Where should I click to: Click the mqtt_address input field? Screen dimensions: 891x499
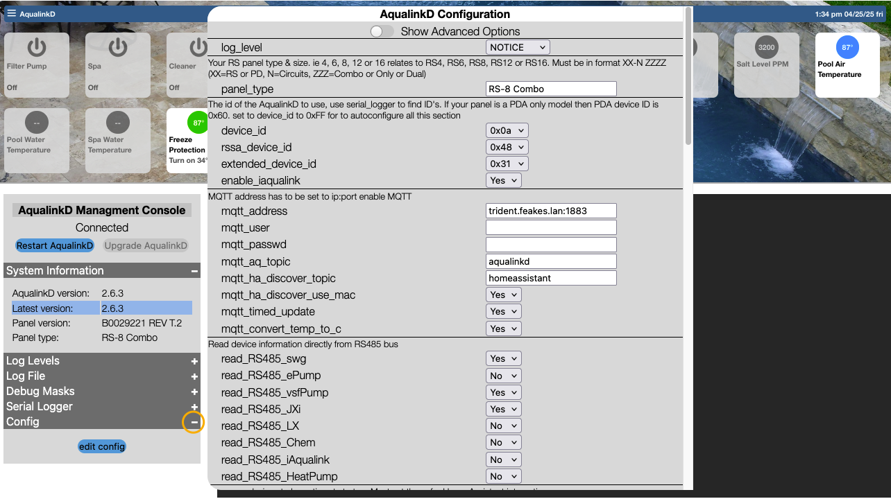coord(551,211)
